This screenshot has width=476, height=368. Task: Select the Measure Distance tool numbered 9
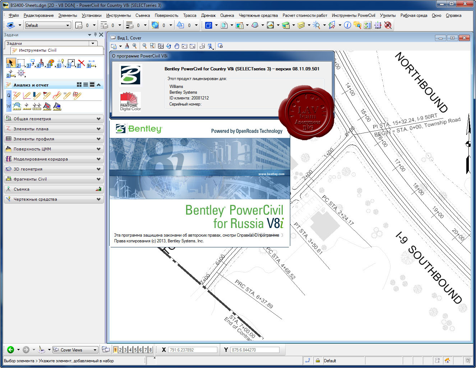pyautogui.click(x=91, y=63)
